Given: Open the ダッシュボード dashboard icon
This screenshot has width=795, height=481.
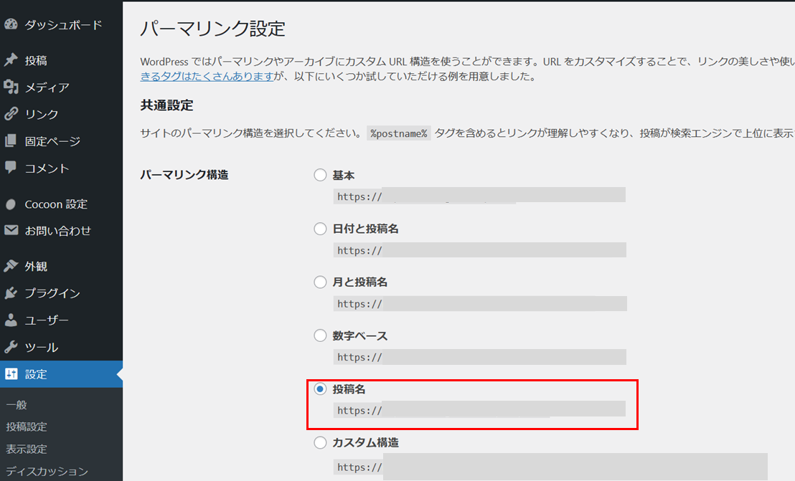Looking at the screenshot, I should coord(11,24).
